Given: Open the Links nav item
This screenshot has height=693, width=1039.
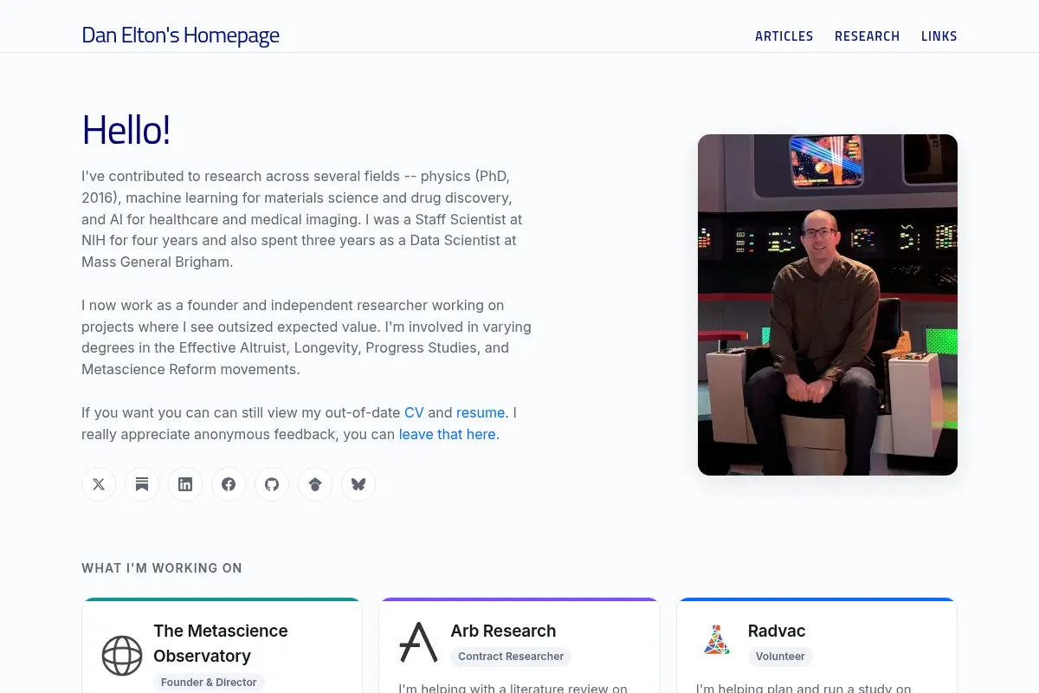Looking at the screenshot, I should (x=939, y=36).
